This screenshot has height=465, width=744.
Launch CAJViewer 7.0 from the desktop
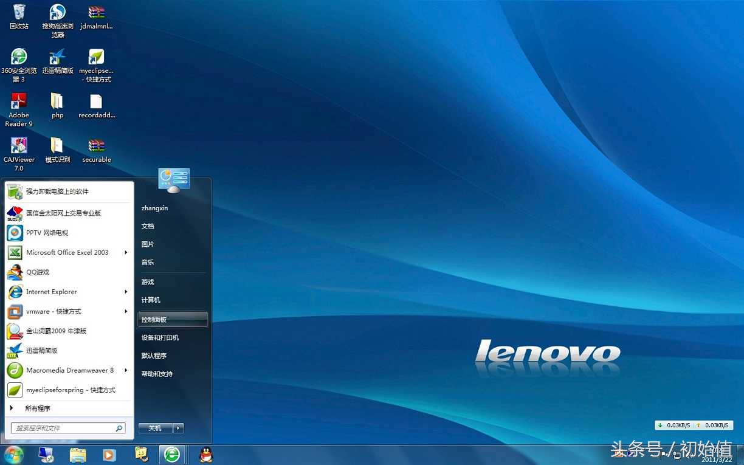tap(19, 146)
